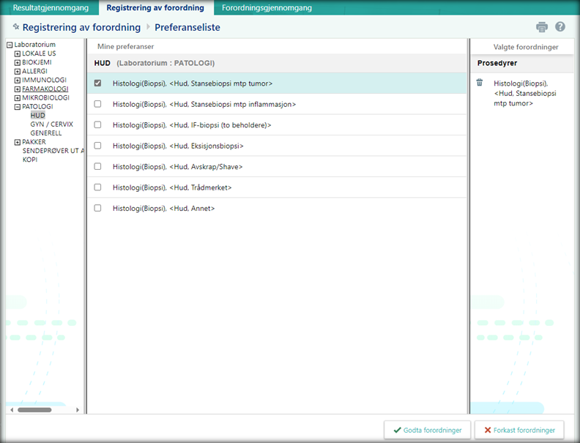This screenshot has width=580, height=443.
Task: Open the Forordningsgjennomgang tab
Action: click(267, 8)
